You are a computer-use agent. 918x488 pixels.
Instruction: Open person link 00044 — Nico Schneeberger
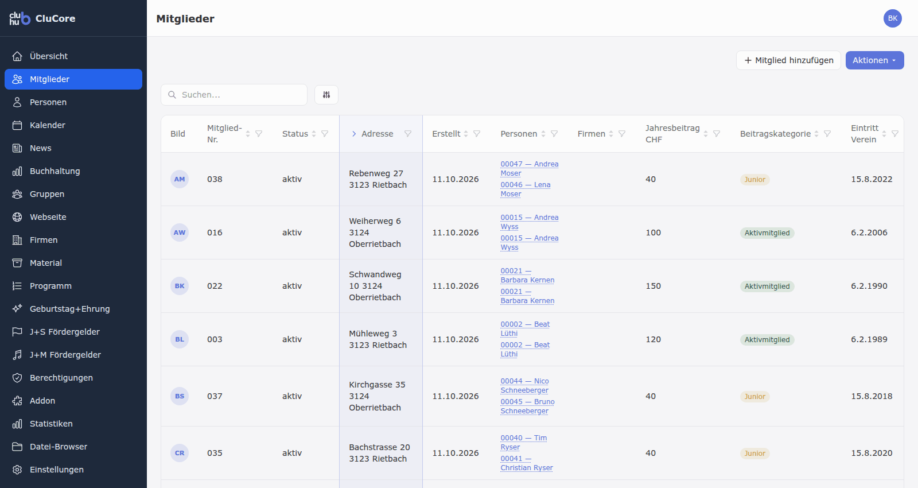(524, 386)
